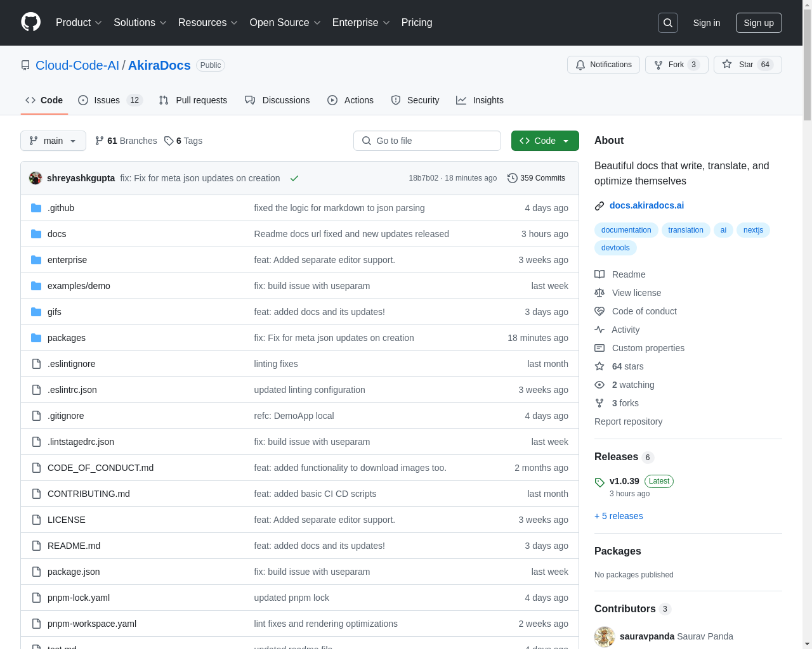Expand the Open Source menu

(285, 23)
